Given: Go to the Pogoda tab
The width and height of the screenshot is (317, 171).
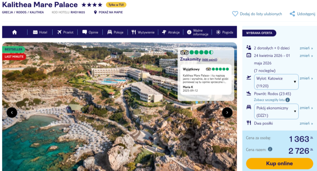Looking at the screenshot, I should pos(224,32).
